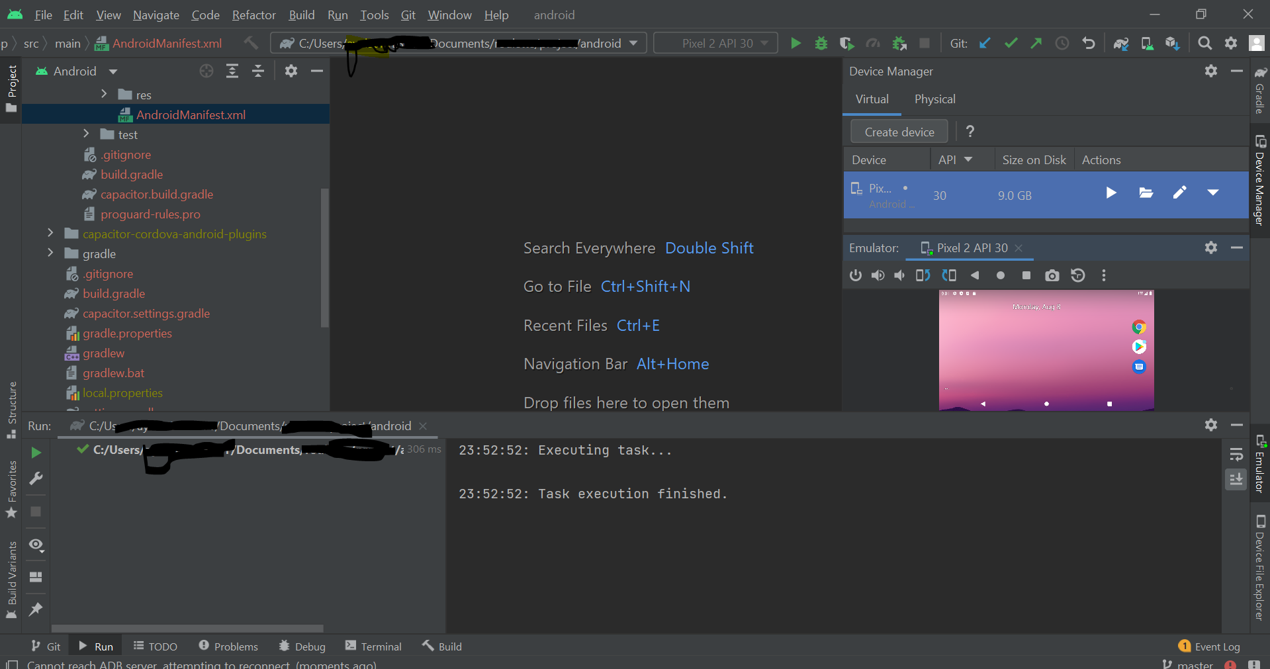Click the emulator screen display
1270x669 pixels.
point(1046,349)
